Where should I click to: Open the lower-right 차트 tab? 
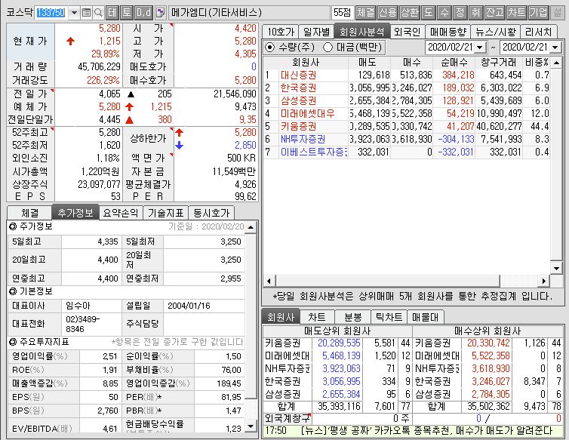coord(317,317)
